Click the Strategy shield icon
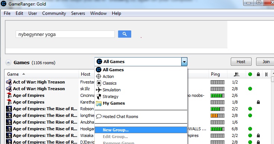The image size is (274, 144). (99, 96)
